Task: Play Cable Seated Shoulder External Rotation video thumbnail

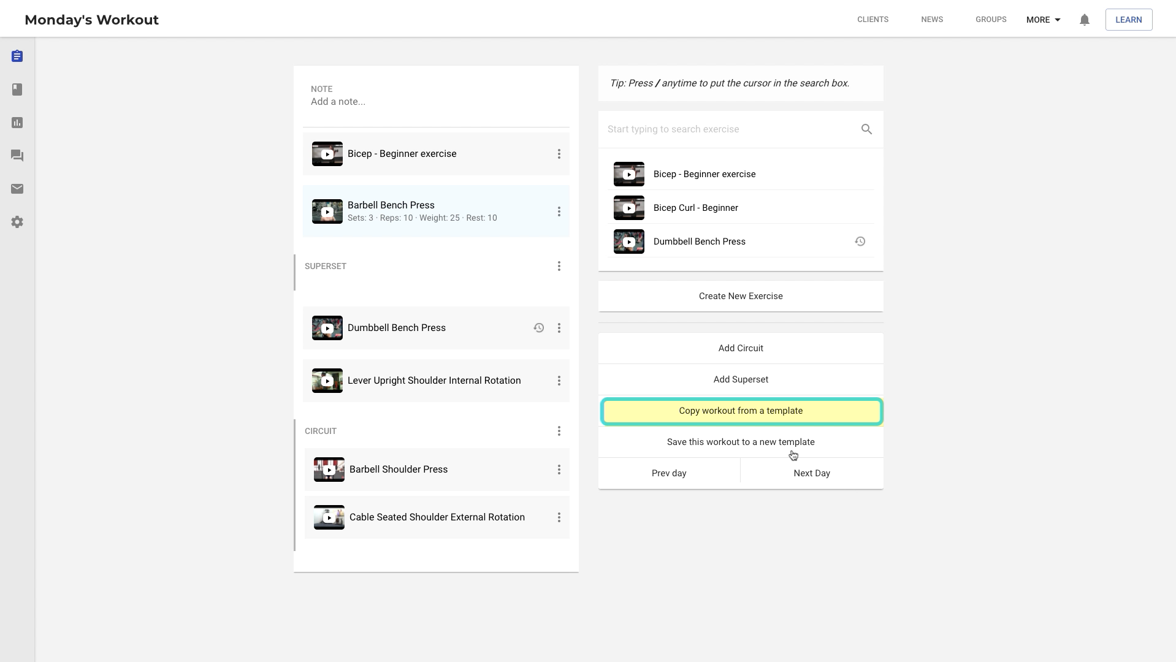Action: 329,517
